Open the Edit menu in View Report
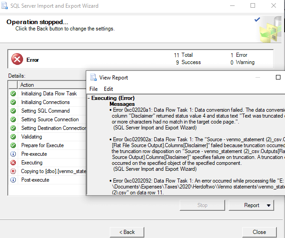The image size is (285, 238). coord(108,89)
